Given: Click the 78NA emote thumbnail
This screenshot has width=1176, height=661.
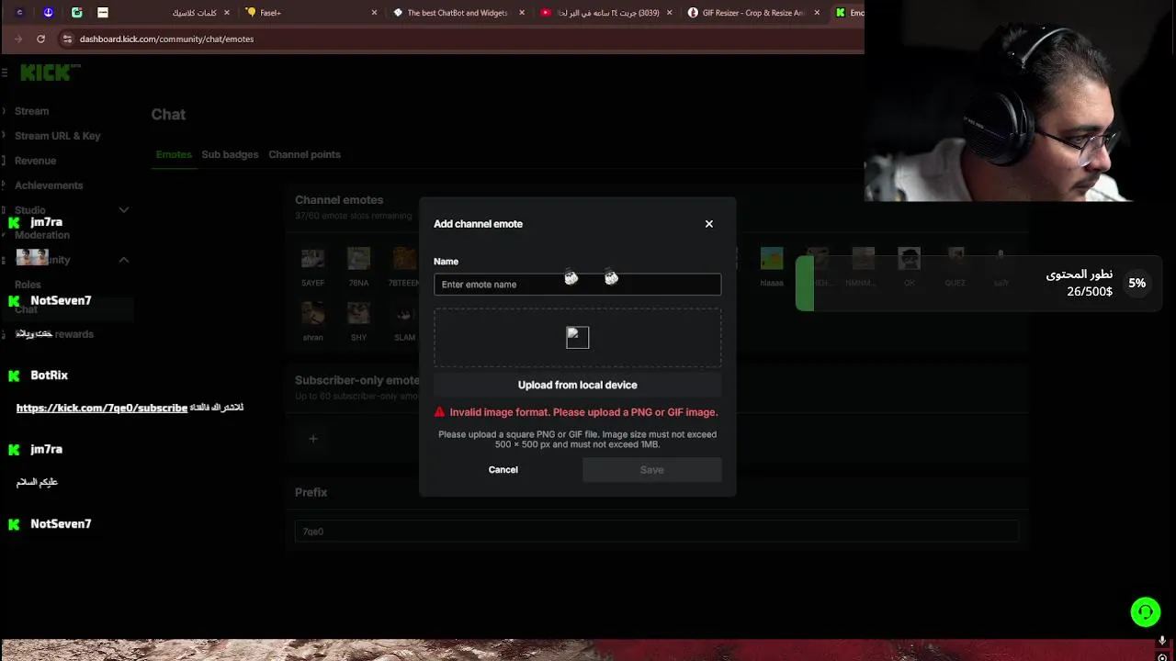Looking at the screenshot, I should [358, 259].
